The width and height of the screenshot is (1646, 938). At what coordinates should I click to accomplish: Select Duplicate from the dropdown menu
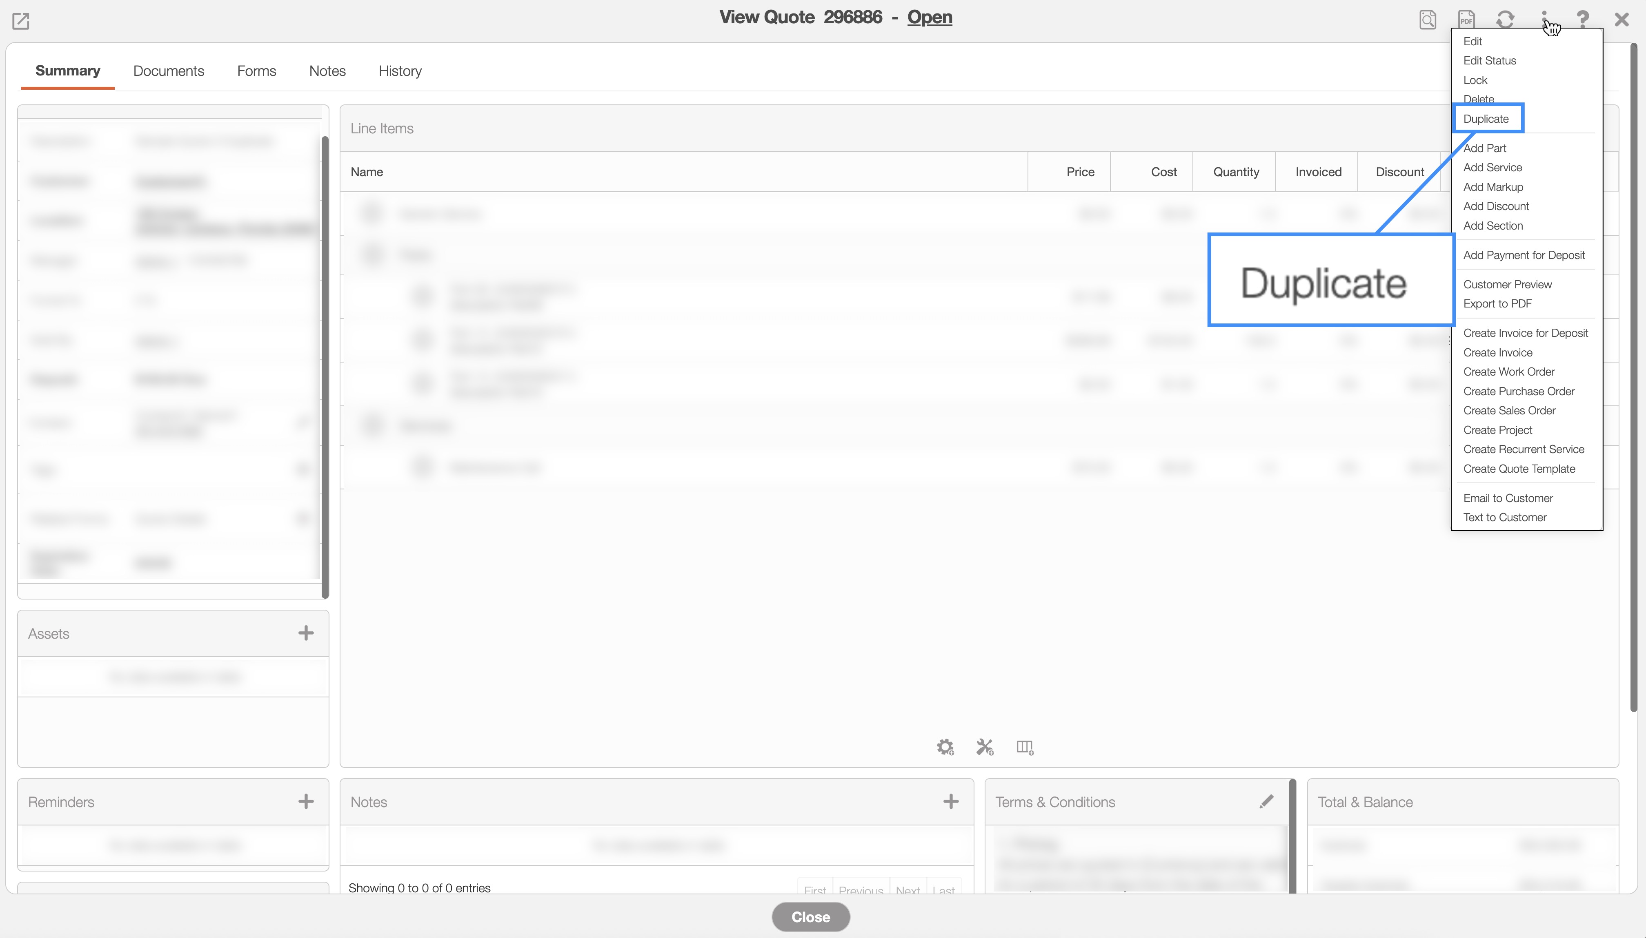(x=1486, y=119)
